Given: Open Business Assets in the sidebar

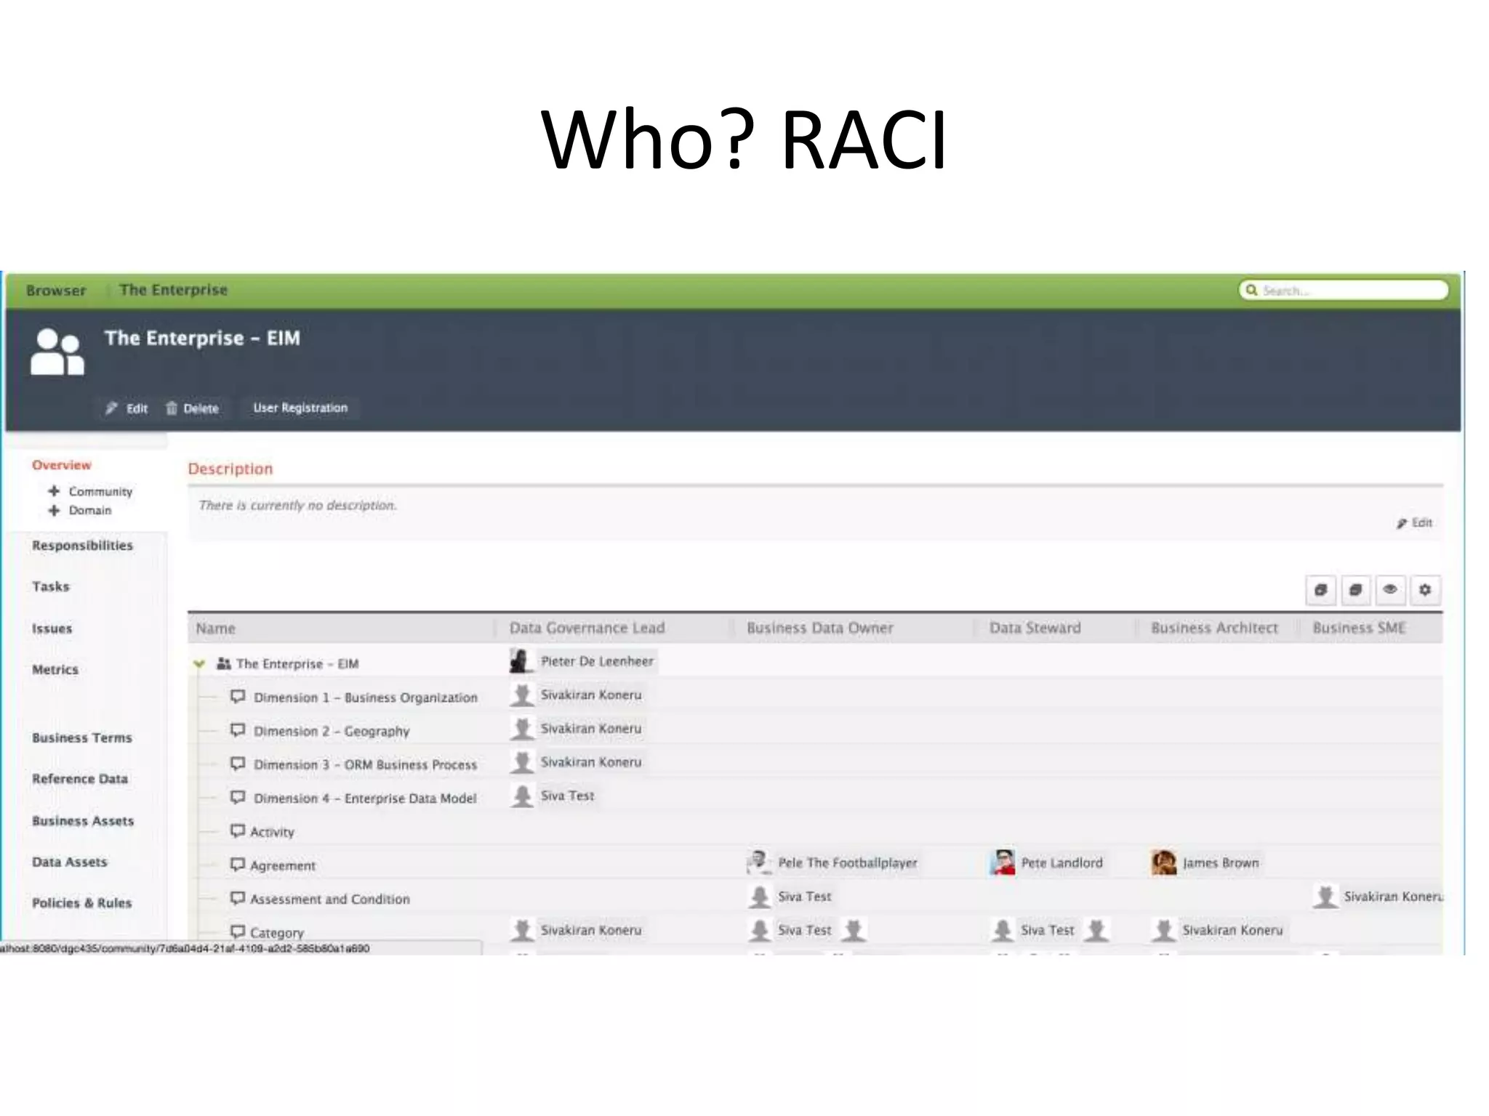Looking at the screenshot, I should [83, 821].
